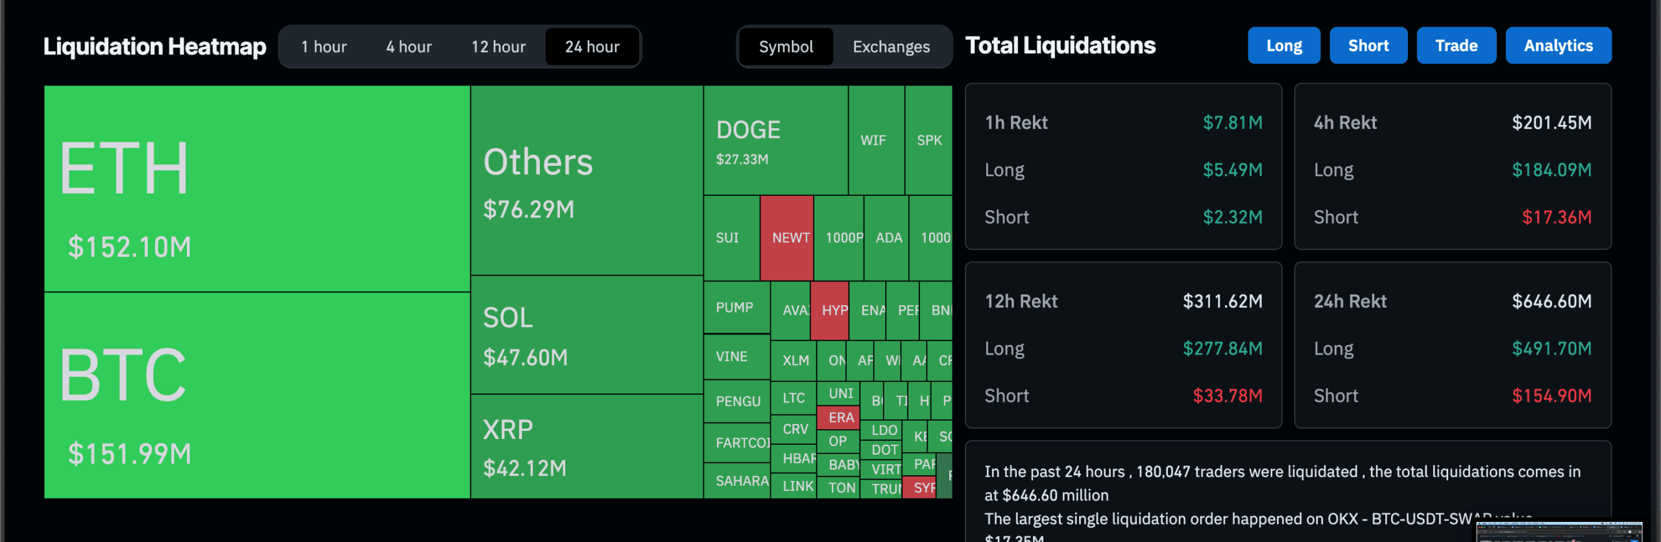Open the Trade button
Viewport: 1661px width, 542px height.
(x=1456, y=45)
